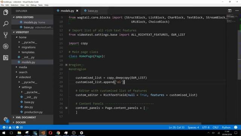Open base.py in the settings folder
Screen dimensions: 241x136
coord(29,102)
